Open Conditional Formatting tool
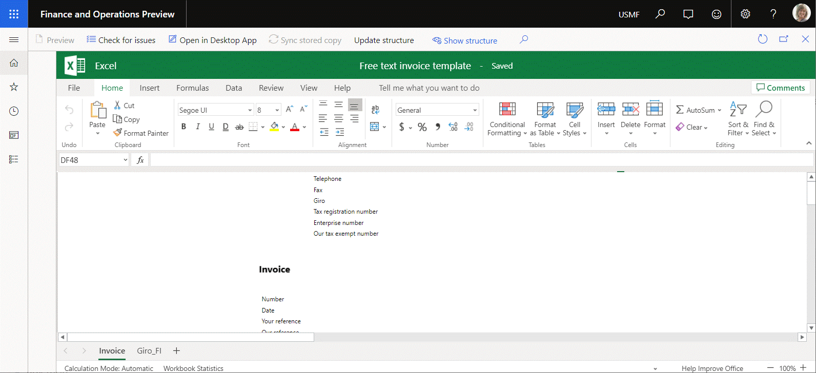 (507, 119)
